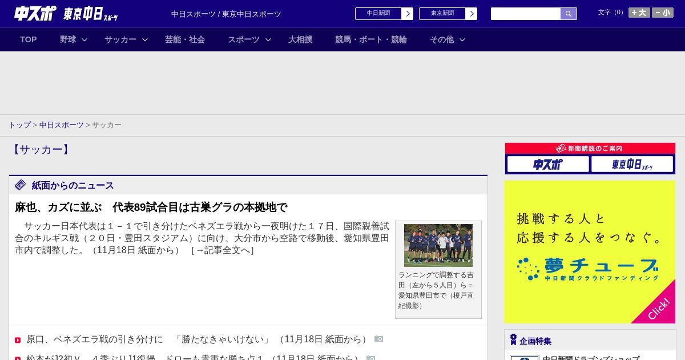The height and width of the screenshot is (360, 685).
Task: Open 中日新聞ドラゴンズショップ link
Action: point(591,358)
